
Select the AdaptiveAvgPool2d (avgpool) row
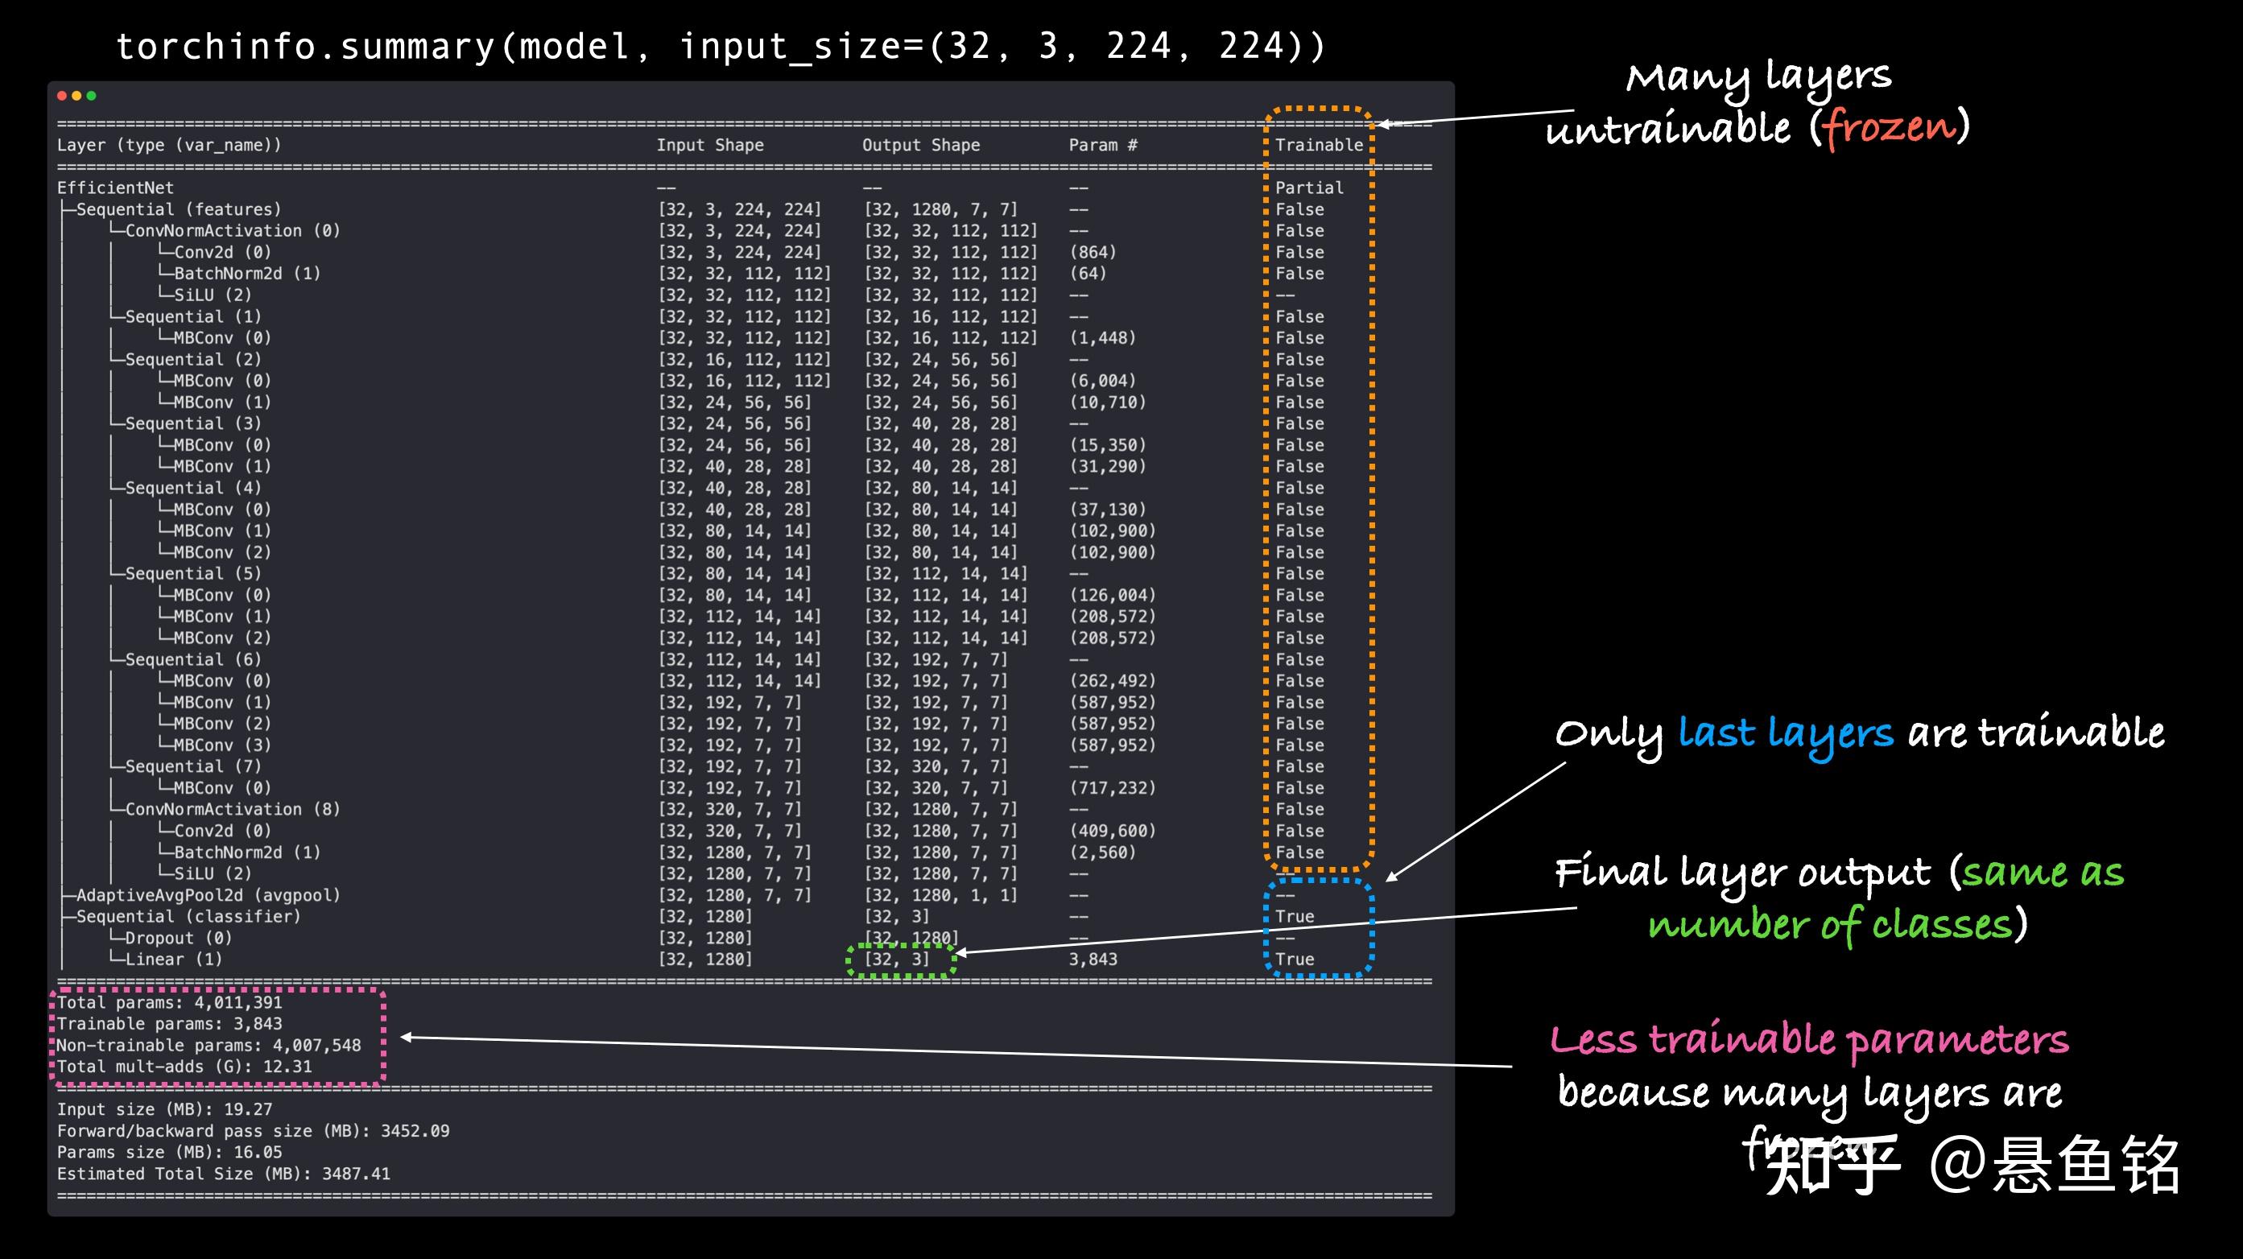[207, 895]
